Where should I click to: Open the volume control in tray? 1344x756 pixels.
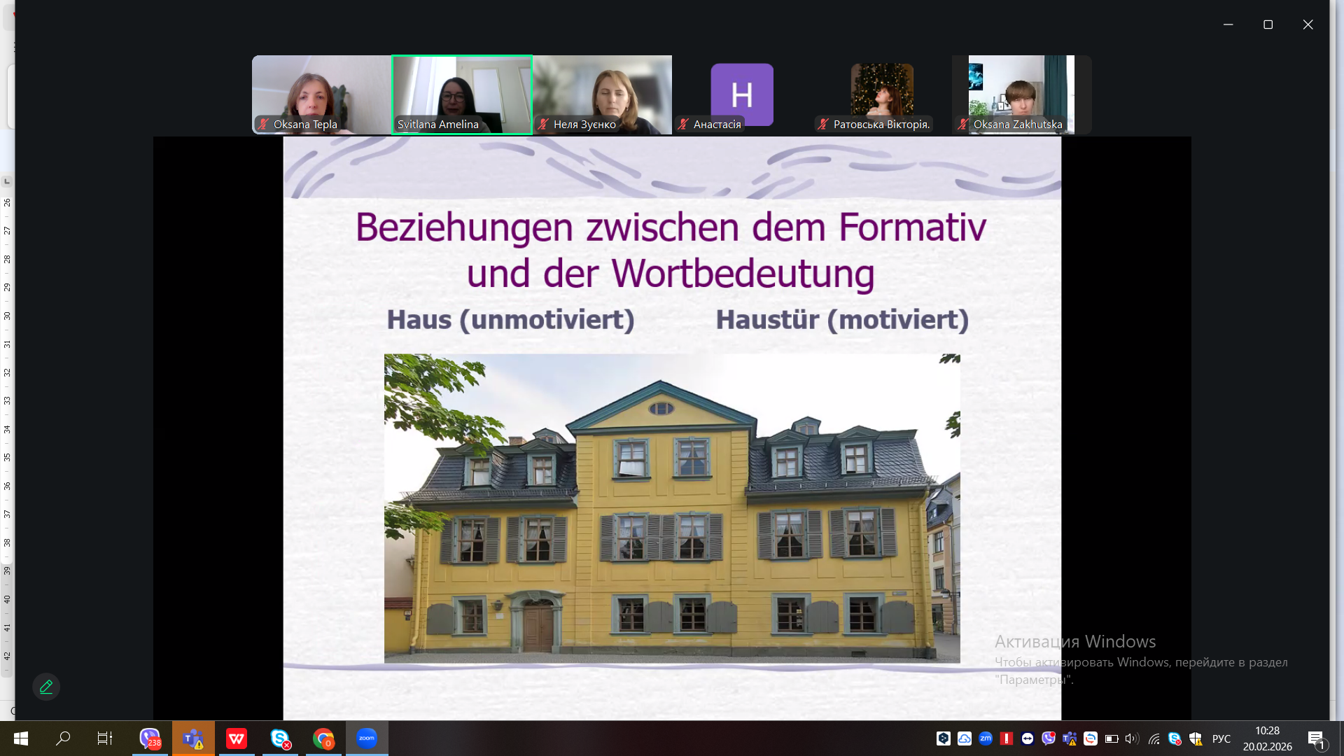click(1132, 738)
